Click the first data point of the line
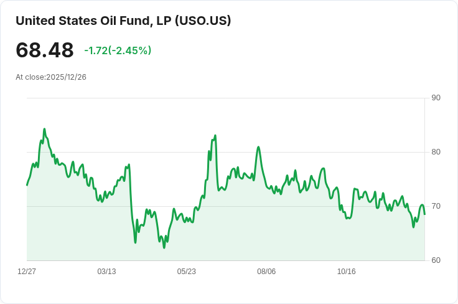 [x=27, y=185]
